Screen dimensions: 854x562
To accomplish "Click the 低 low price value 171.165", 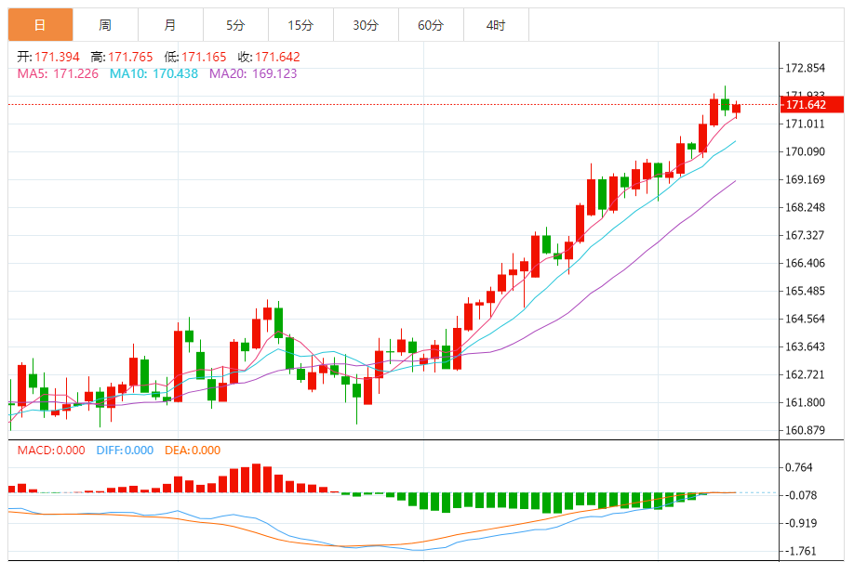I will point(204,58).
